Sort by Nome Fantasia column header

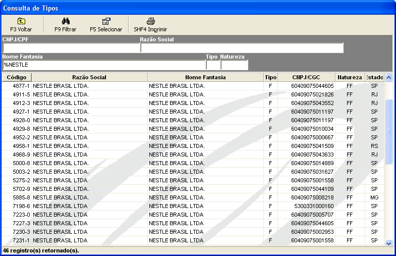(x=205, y=77)
